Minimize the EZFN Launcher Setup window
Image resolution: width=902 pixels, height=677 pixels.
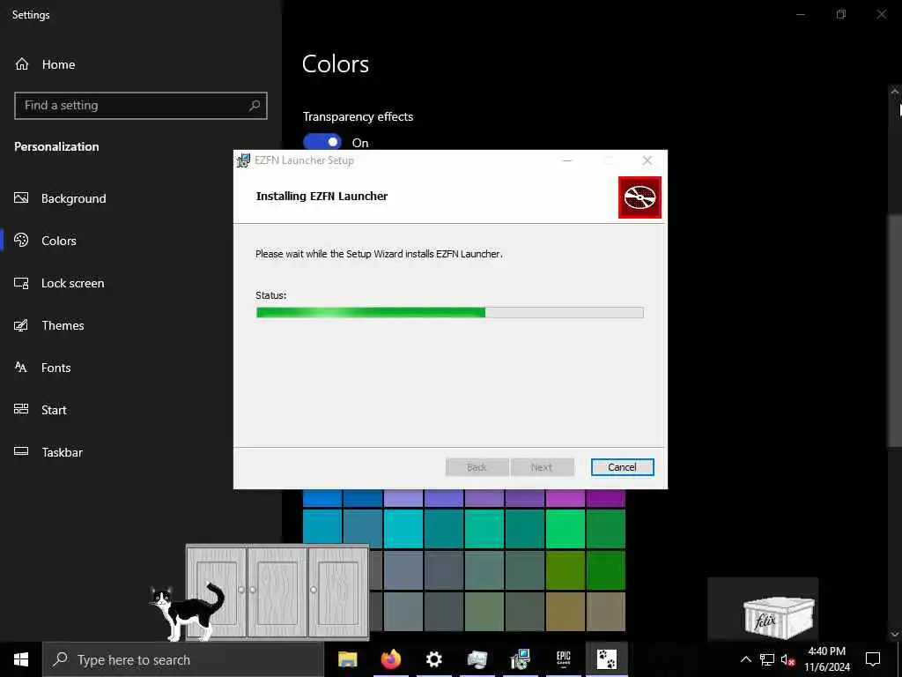pyautogui.click(x=567, y=160)
